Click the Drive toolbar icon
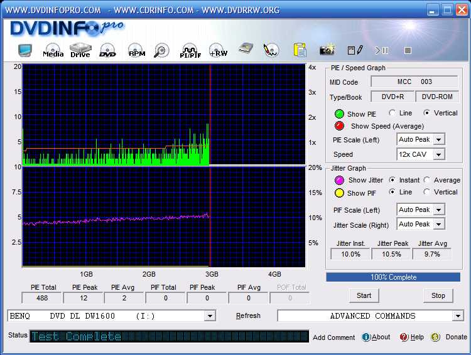 tap(80, 50)
